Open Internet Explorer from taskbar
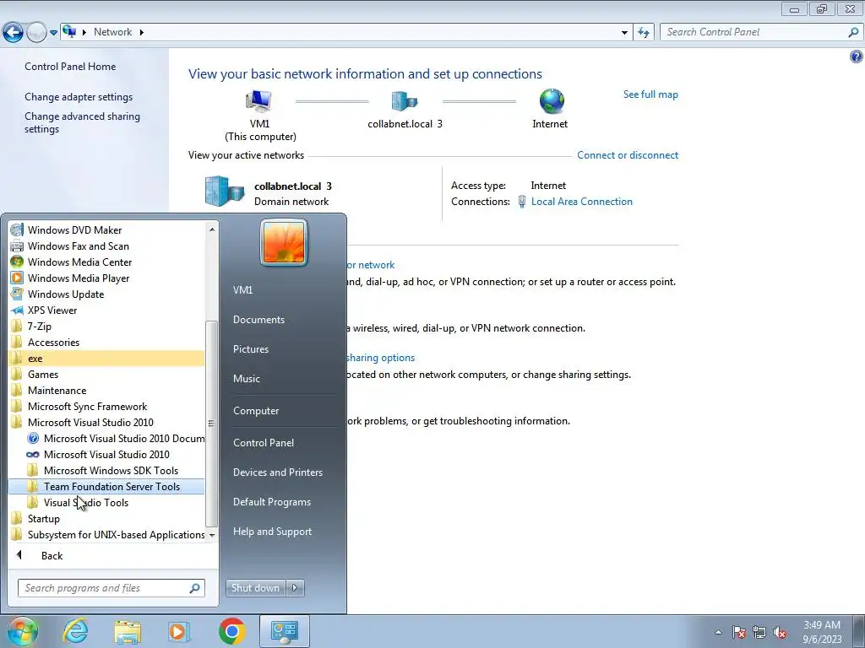This screenshot has height=648, width=865. (x=75, y=631)
